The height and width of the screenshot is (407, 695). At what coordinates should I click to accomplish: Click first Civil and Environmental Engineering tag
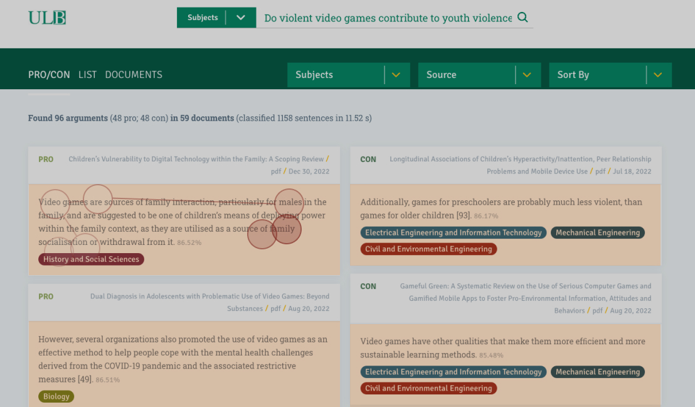pyautogui.click(x=428, y=249)
